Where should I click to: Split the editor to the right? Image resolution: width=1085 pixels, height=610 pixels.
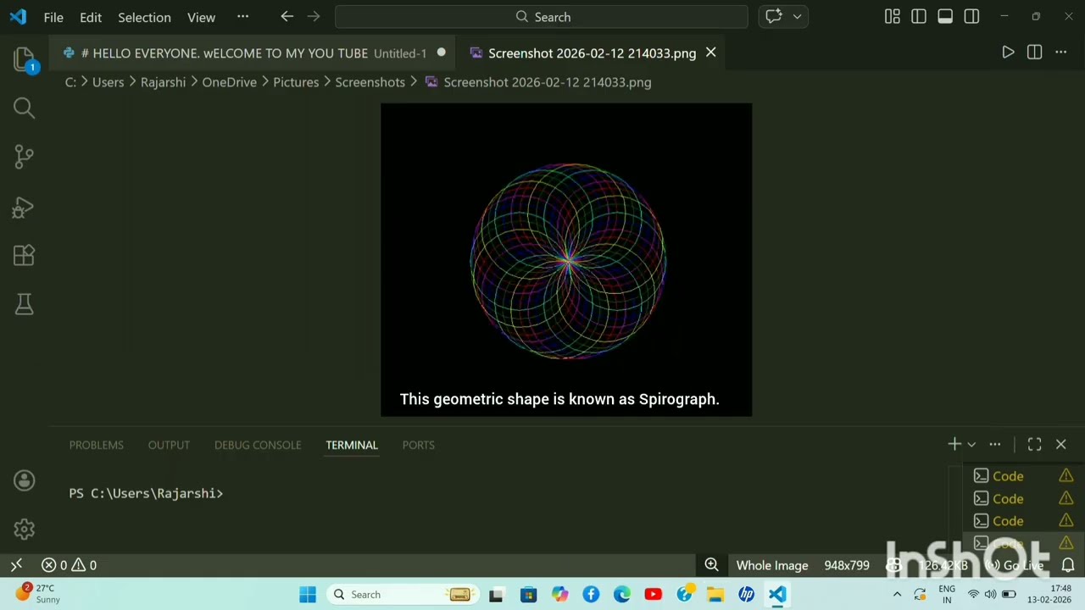pos(1034,53)
